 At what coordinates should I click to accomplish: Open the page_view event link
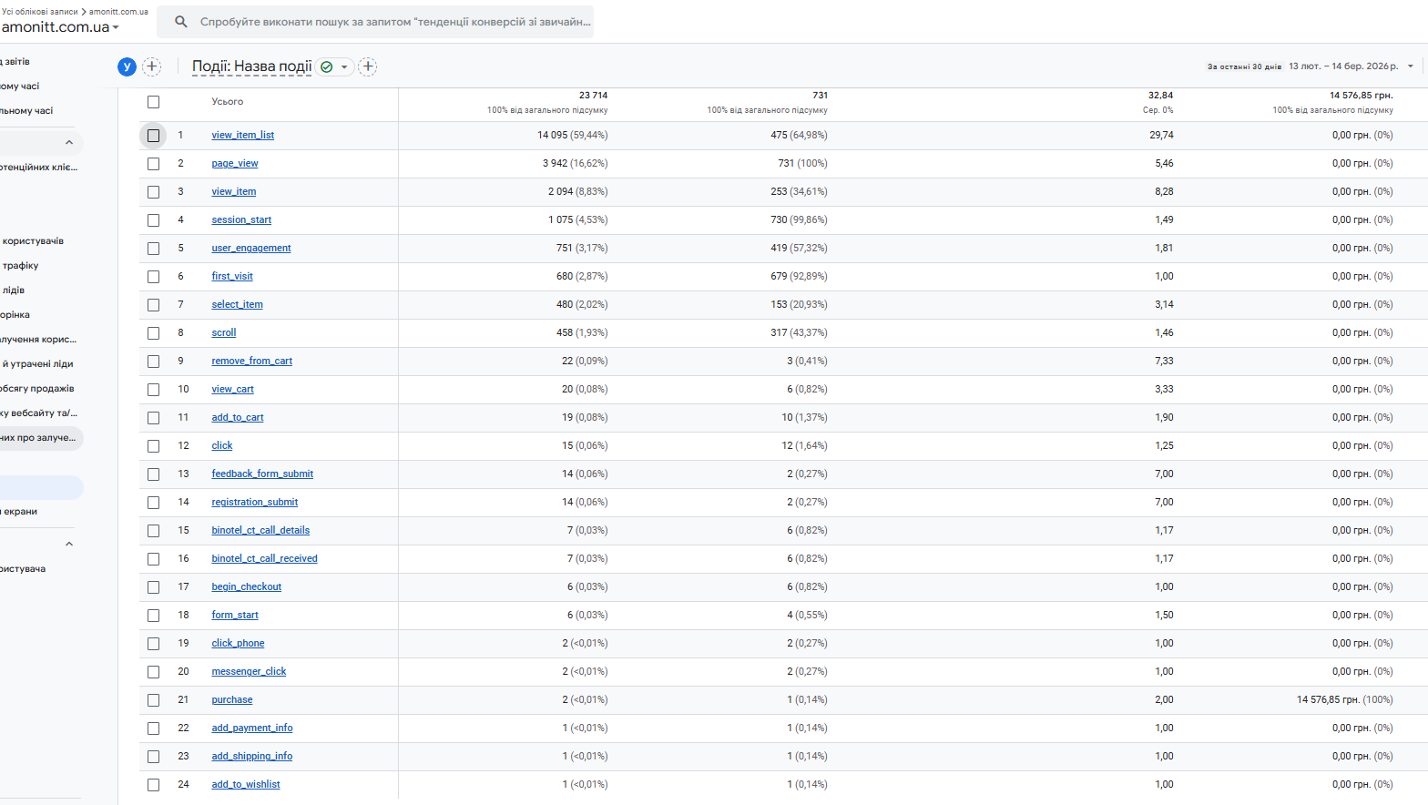tap(235, 164)
